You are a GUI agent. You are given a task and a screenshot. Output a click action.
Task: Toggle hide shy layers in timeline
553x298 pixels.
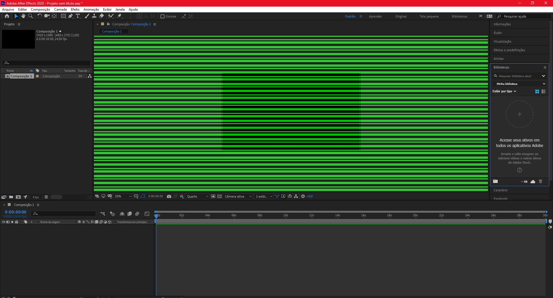(x=122, y=214)
